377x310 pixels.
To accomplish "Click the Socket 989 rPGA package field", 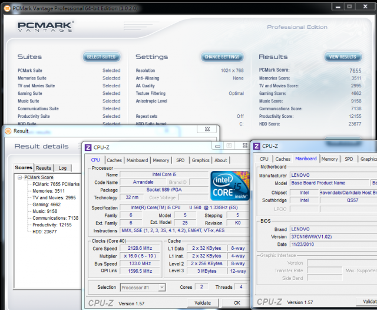I will pos(164,190).
